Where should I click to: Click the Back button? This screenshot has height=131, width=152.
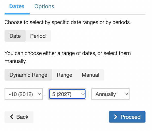[19, 117]
